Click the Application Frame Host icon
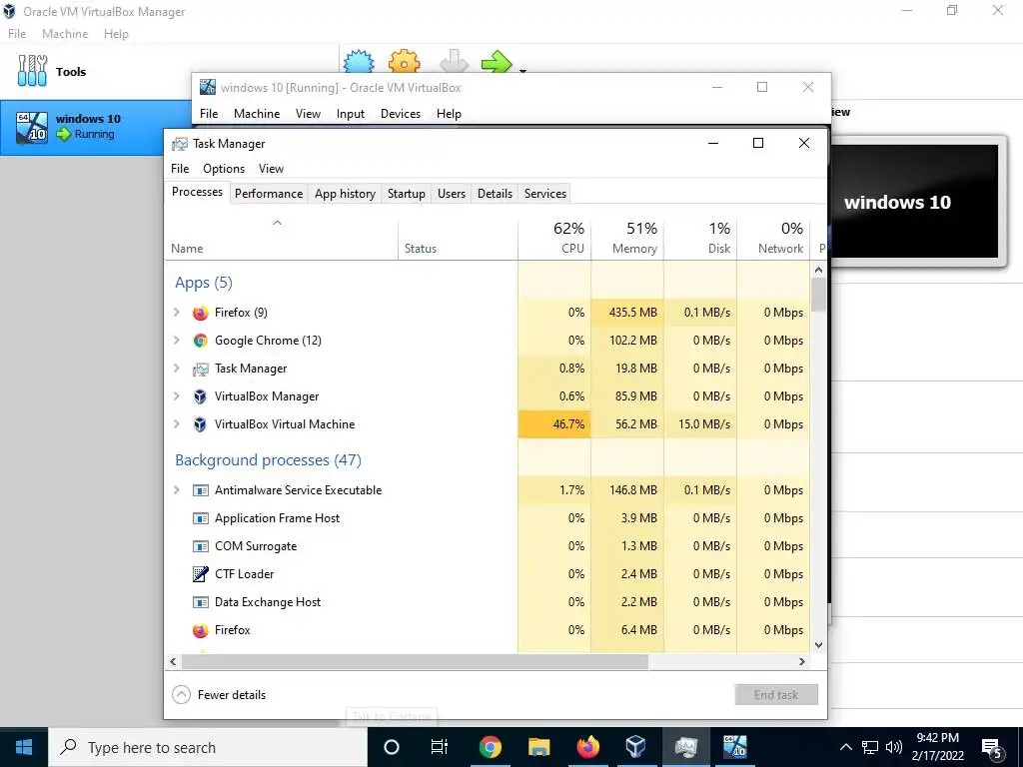This screenshot has width=1023, height=767. pyautogui.click(x=200, y=518)
